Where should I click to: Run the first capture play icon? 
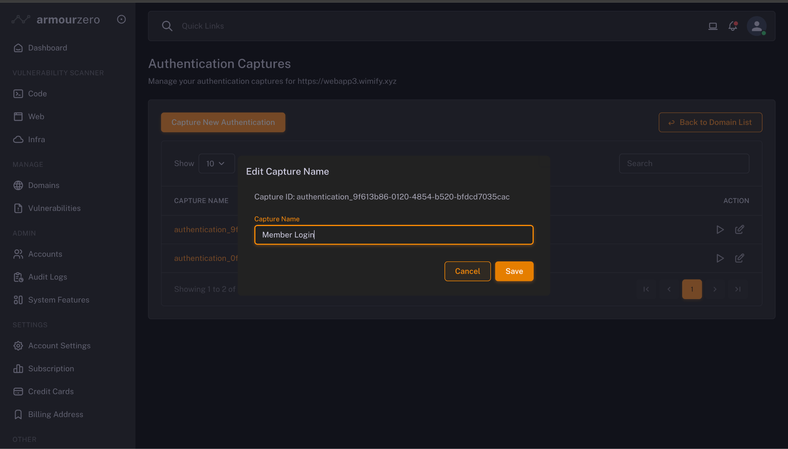tap(720, 230)
